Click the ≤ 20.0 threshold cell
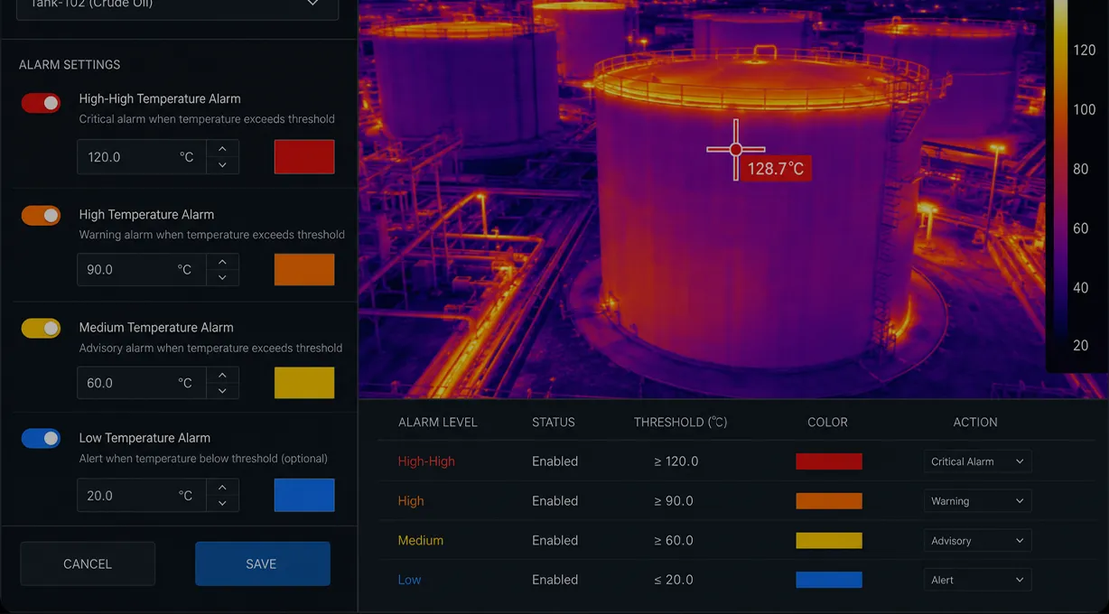The width and height of the screenshot is (1109, 614). [x=674, y=580]
